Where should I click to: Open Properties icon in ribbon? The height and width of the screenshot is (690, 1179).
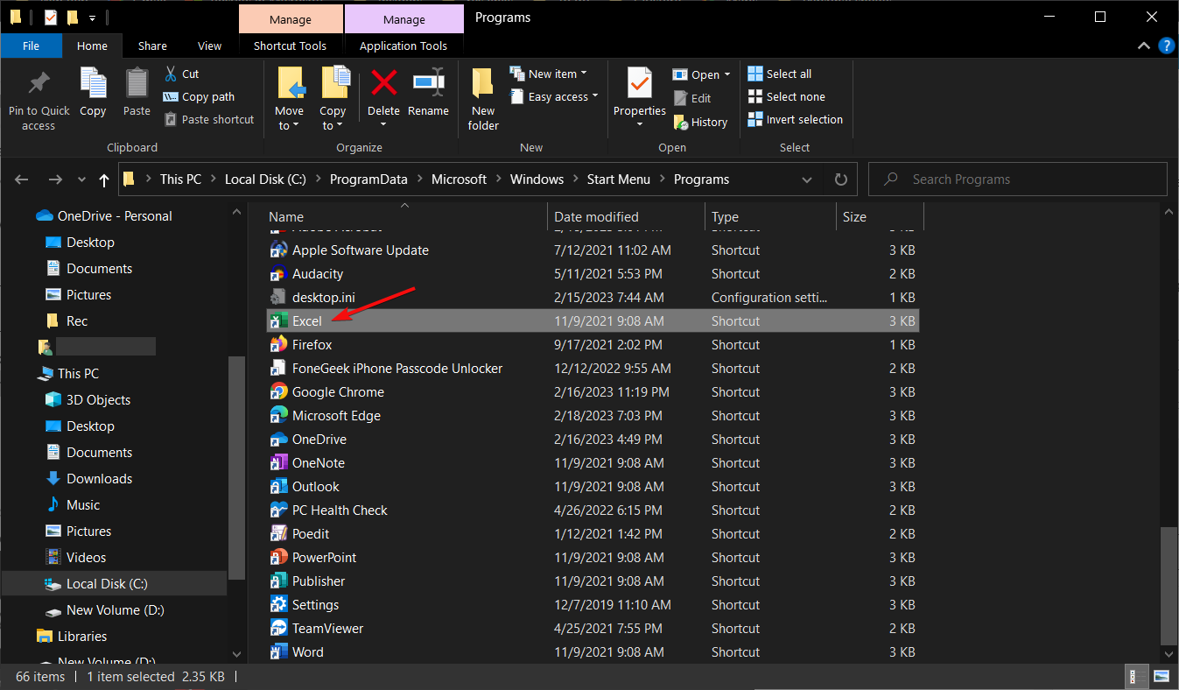639,84
